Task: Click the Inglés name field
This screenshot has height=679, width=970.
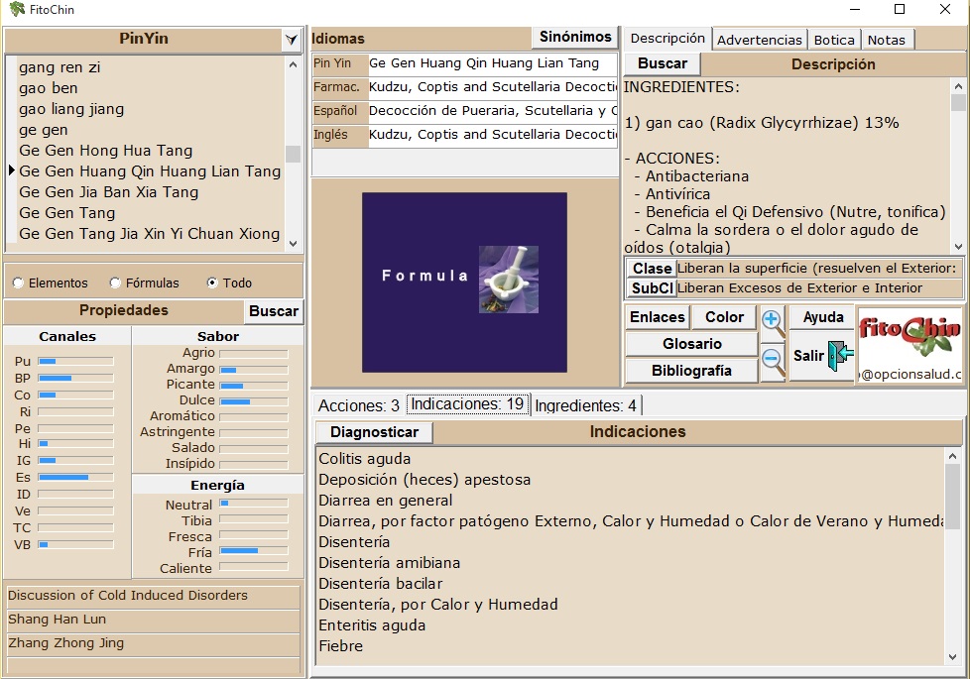Action: pos(492,135)
